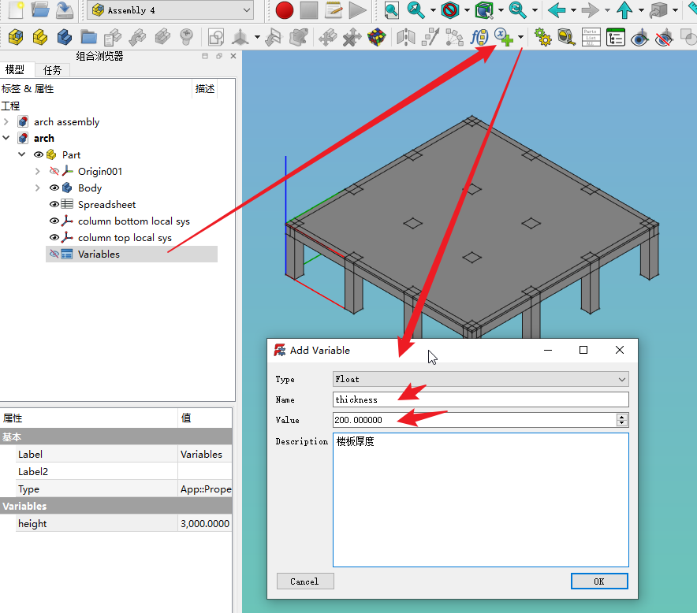Click the blue folder group icon
Viewport: 697px width, 613px height.
coord(88,37)
